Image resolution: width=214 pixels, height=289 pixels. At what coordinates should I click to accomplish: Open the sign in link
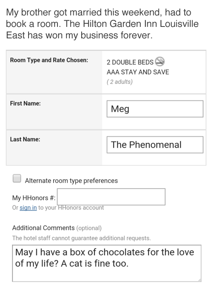[x=28, y=208]
